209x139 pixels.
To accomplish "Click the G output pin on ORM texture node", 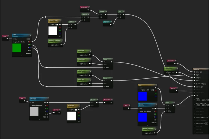I will pyautogui.click(x=30, y=45).
